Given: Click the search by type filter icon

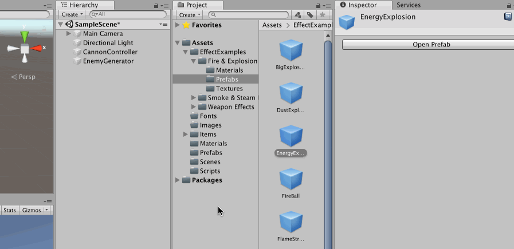Looking at the screenshot, I should [298, 14].
